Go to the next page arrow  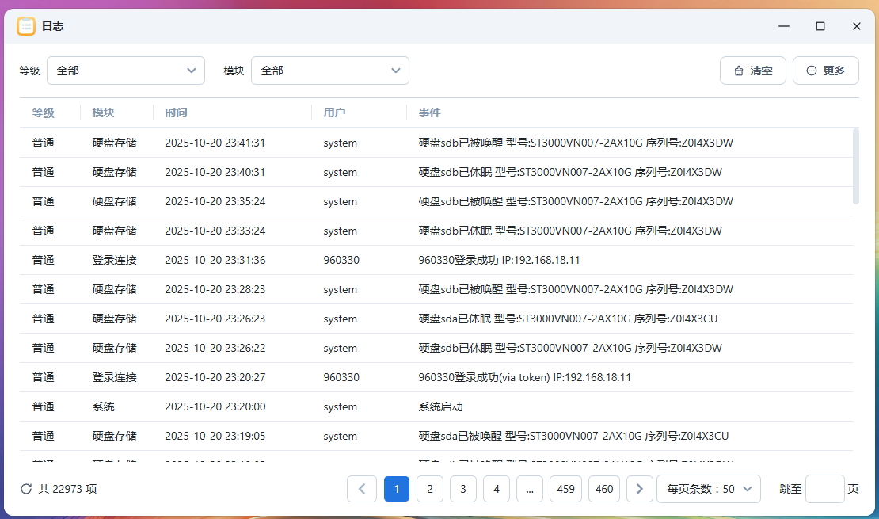pyautogui.click(x=640, y=489)
